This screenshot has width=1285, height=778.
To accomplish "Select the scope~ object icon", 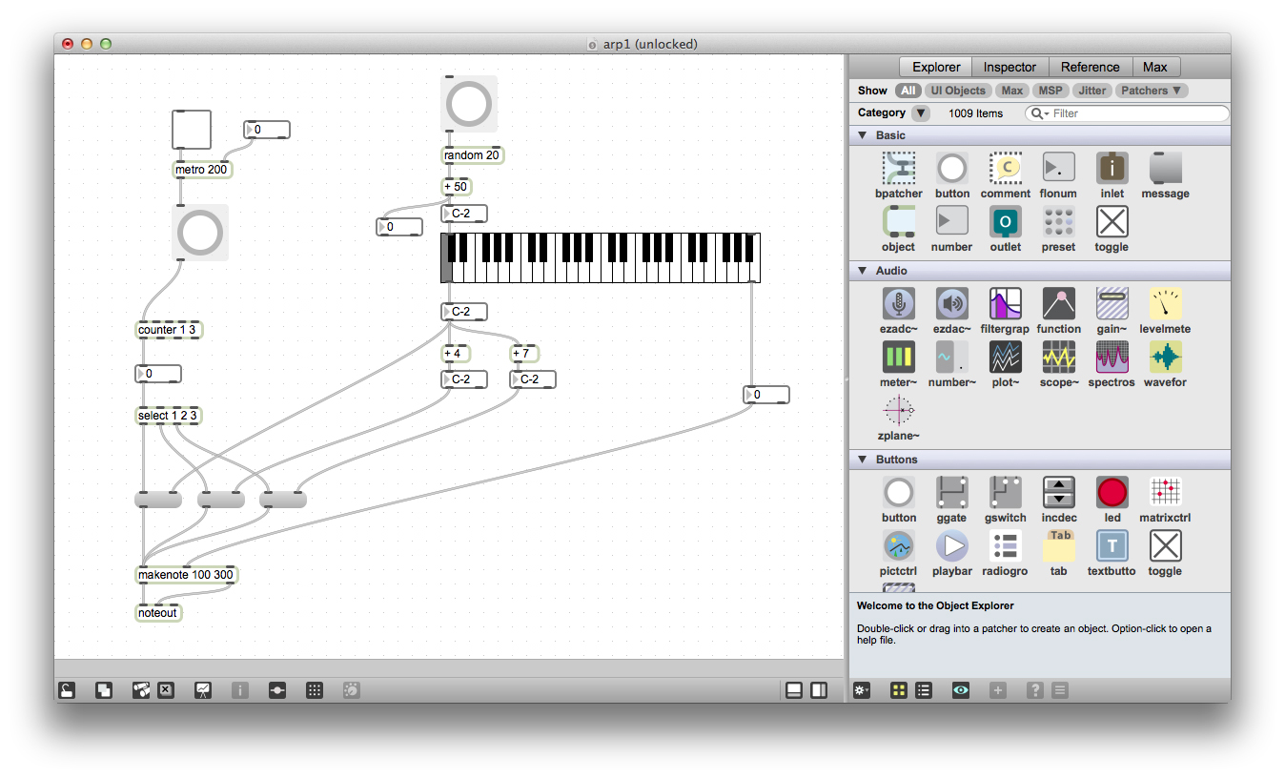I will 1058,358.
